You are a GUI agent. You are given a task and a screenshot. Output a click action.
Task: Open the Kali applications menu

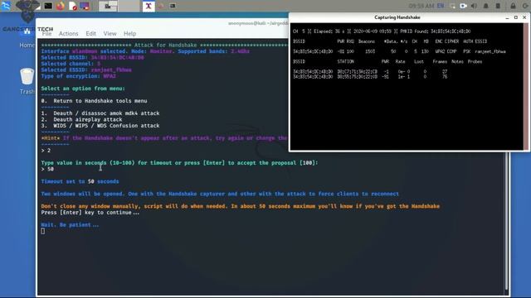tap(6, 6)
